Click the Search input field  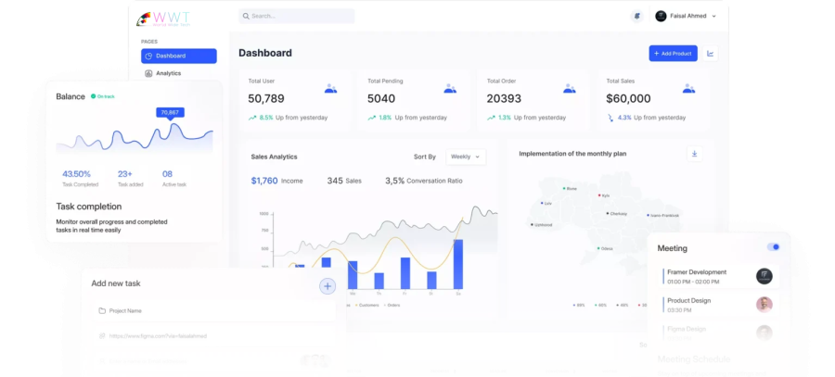click(x=297, y=16)
